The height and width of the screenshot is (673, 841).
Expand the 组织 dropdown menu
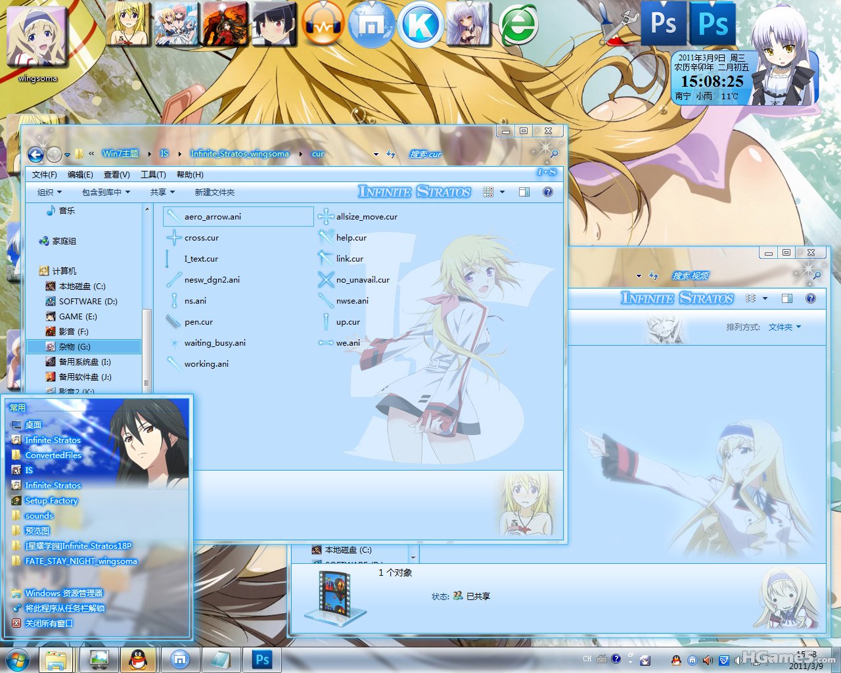[49, 192]
